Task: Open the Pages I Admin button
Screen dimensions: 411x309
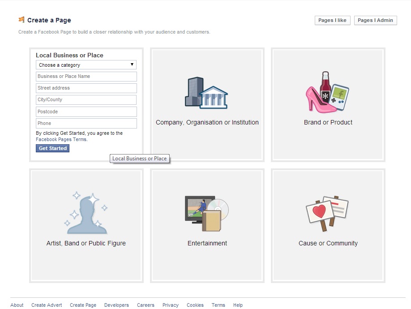Action: (x=375, y=21)
